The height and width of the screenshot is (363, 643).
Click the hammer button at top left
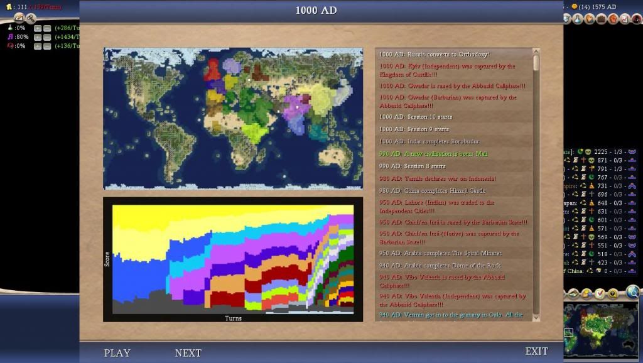[31, 18]
